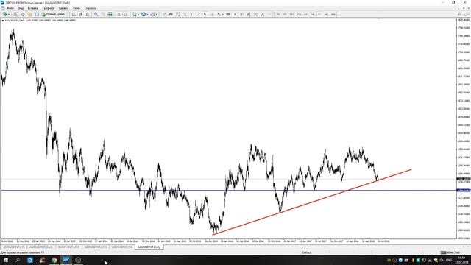Screen dimensions: 471x265
Task: Open the Окно menu
Action: pyautogui.click(x=77, y=8)
